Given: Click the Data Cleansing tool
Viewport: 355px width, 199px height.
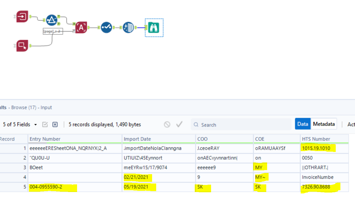Looking at the screenshot, I should point(128,27).
